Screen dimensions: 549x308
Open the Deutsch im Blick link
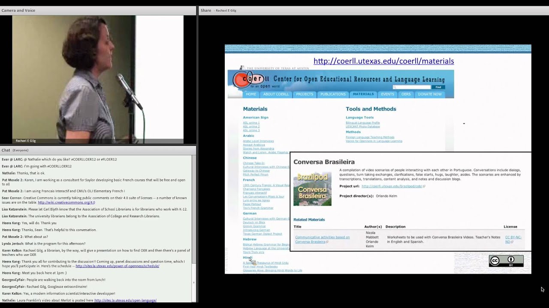pyautogui.click(x=254, y=222)
